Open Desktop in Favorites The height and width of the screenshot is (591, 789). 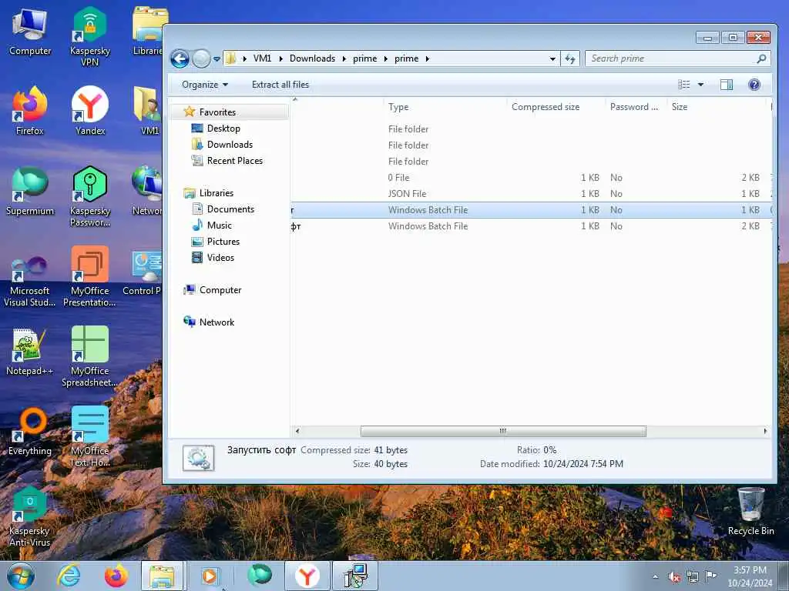223,129
